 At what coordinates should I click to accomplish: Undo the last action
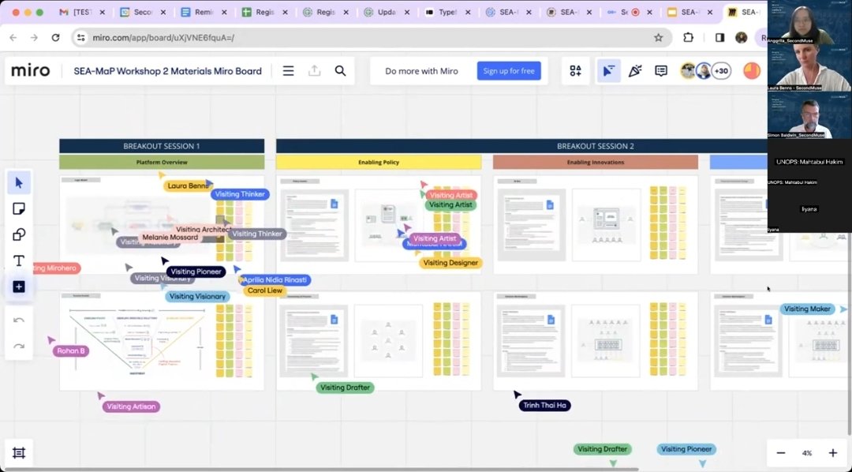coord(19,320)
